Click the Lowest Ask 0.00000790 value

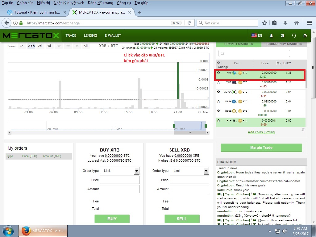[115, 160]
